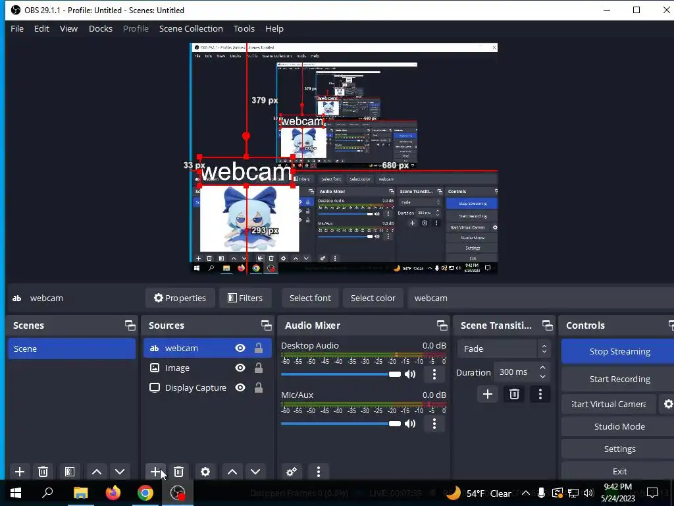
Task: Remove scene transition trash icon
Action: [514, 394]
